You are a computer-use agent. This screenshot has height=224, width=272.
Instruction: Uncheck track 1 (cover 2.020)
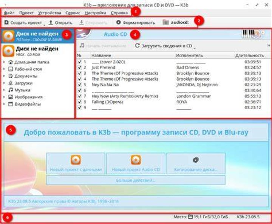79,62
